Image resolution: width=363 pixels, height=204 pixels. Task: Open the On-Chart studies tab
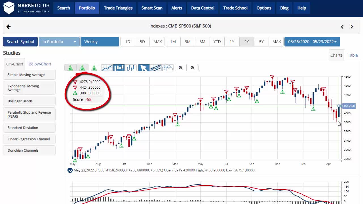click(x=15, y=64)
